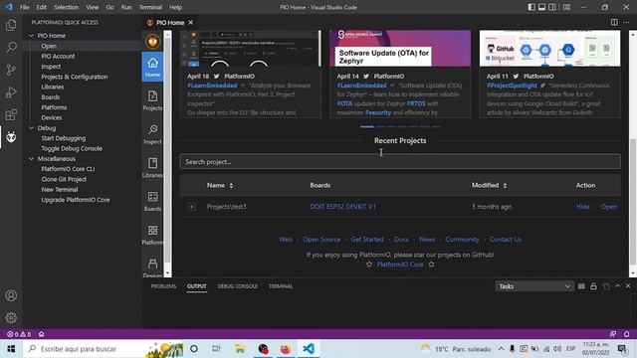Open the Accounts icon in activity bar
Viewport: 637px width, 358px height.
pyautogui.click(x=11, y=295)
